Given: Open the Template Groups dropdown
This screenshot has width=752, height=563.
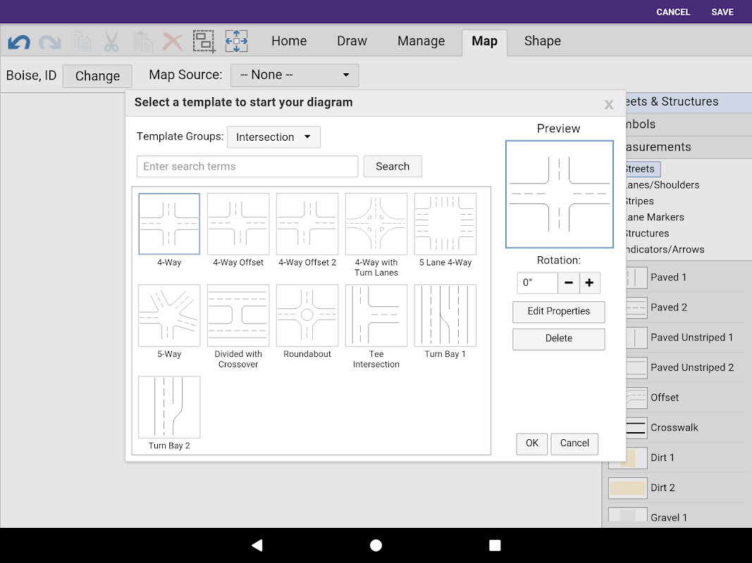Looking at the screenshot, I should click(273, 137).
